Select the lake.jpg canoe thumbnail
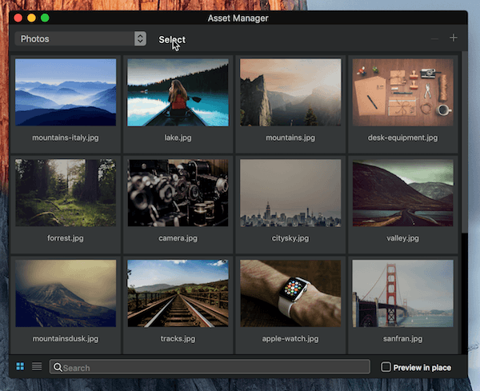The height and width of the screenshot is (391, 480). click(x=178, y=92)
